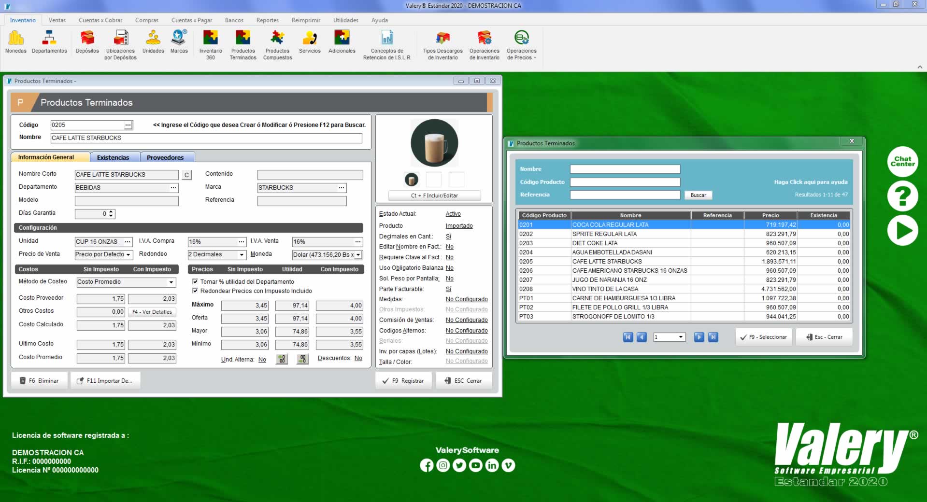Screen dimensions: 927x502
Task: Click the green play video icon
Action: pyautogui.click(x=902, y=230)
